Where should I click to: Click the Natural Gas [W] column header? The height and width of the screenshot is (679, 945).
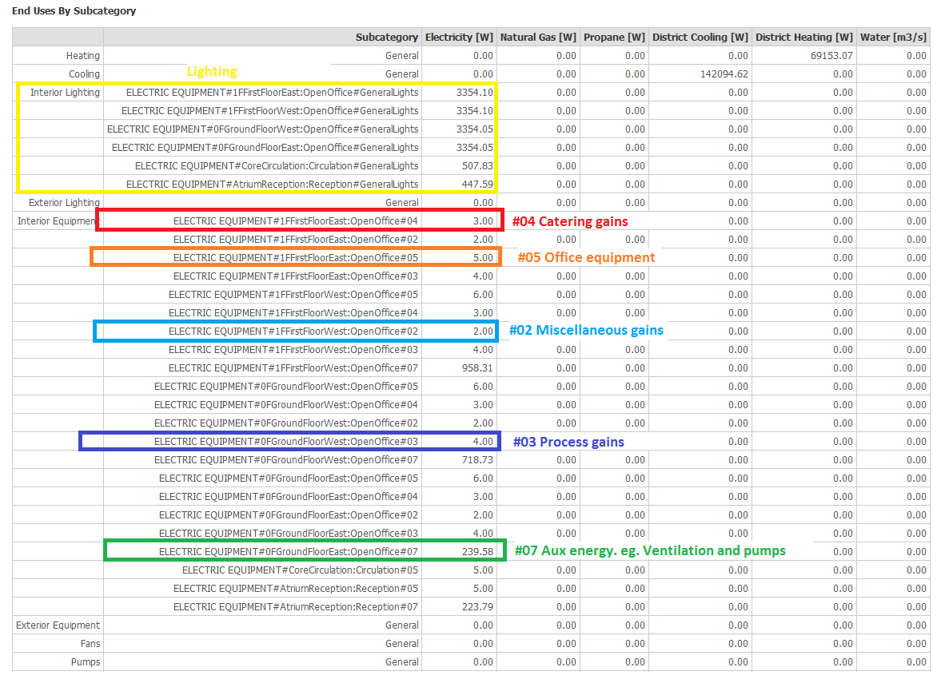click(x=537, y=38)
